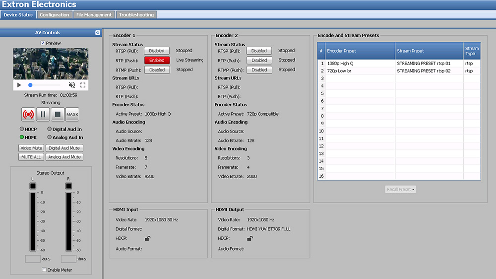Unmute the preview volume icon
The height and width of the screenshot is (279, 496).
pyautogui.click(x=72, y=85)
